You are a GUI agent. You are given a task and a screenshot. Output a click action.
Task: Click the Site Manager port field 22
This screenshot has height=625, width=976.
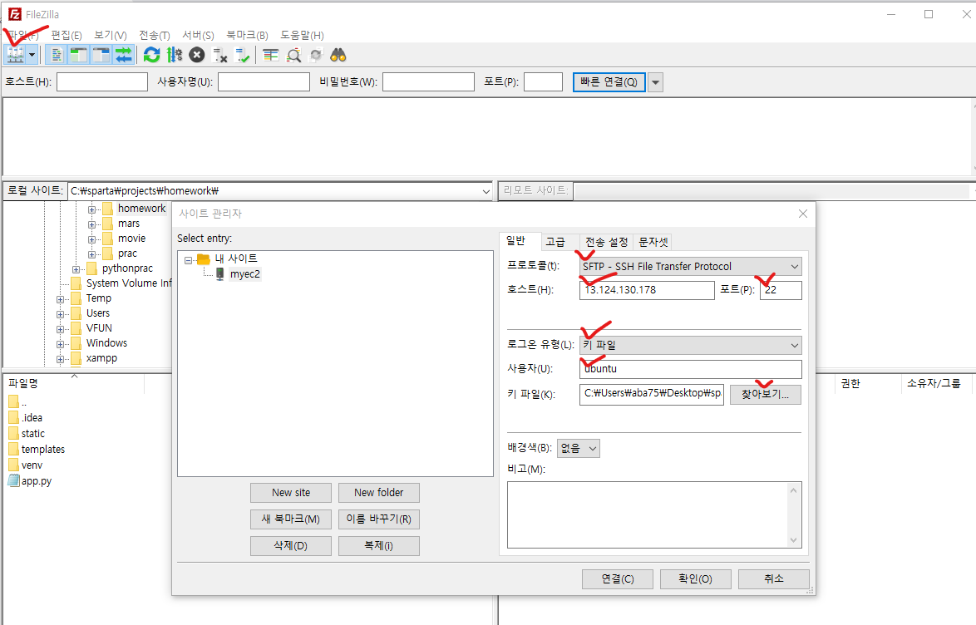pyautogui.click(x=781, y=290)
